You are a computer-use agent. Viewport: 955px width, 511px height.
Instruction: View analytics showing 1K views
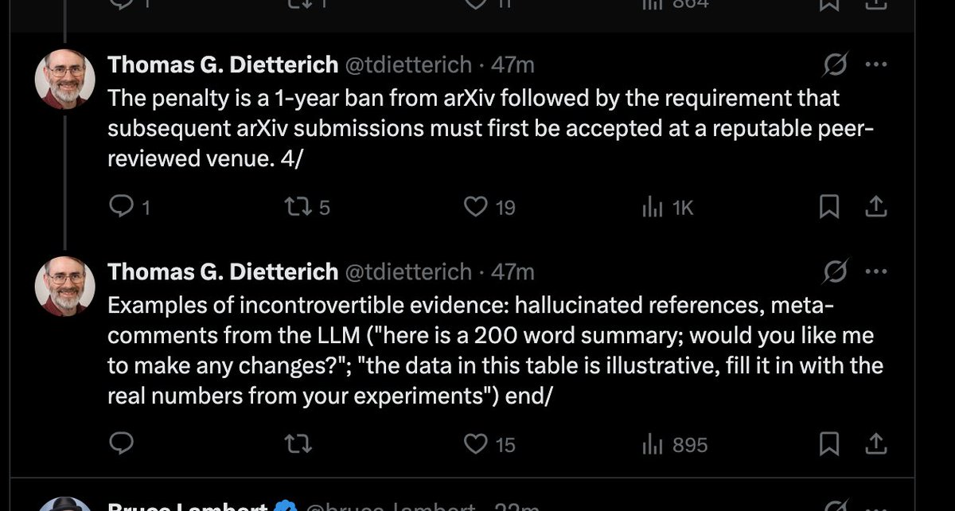[667, 208]
